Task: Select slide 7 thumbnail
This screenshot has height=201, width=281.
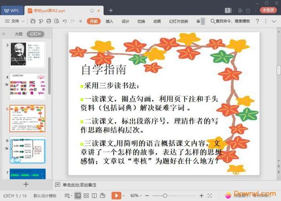Action: 28,174
